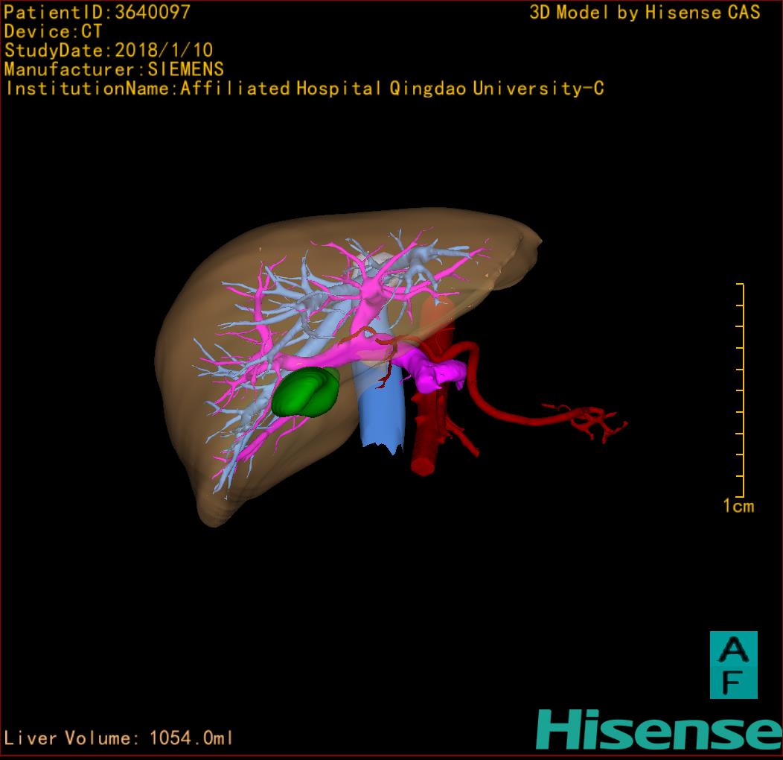
Task: Click the branching red splenic artery tips
Action: tap(595, 421)
